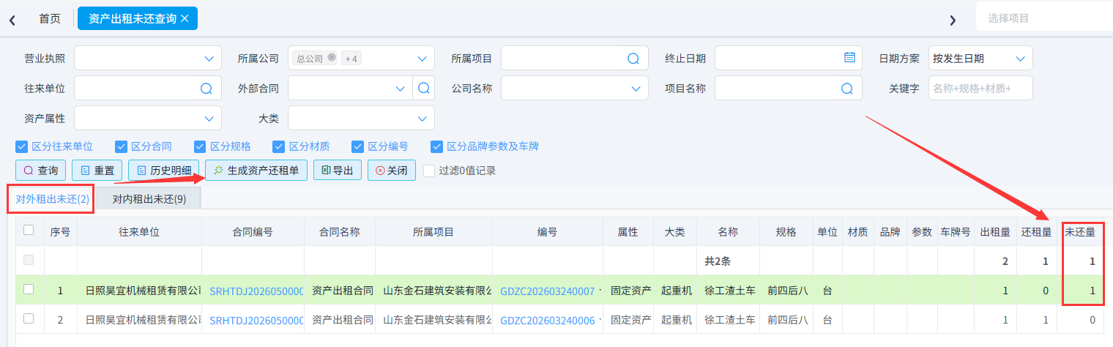Open the 日期方案 dropdown
The height and width of the screenshot is (347, 1113).
tap(1020, 59)
